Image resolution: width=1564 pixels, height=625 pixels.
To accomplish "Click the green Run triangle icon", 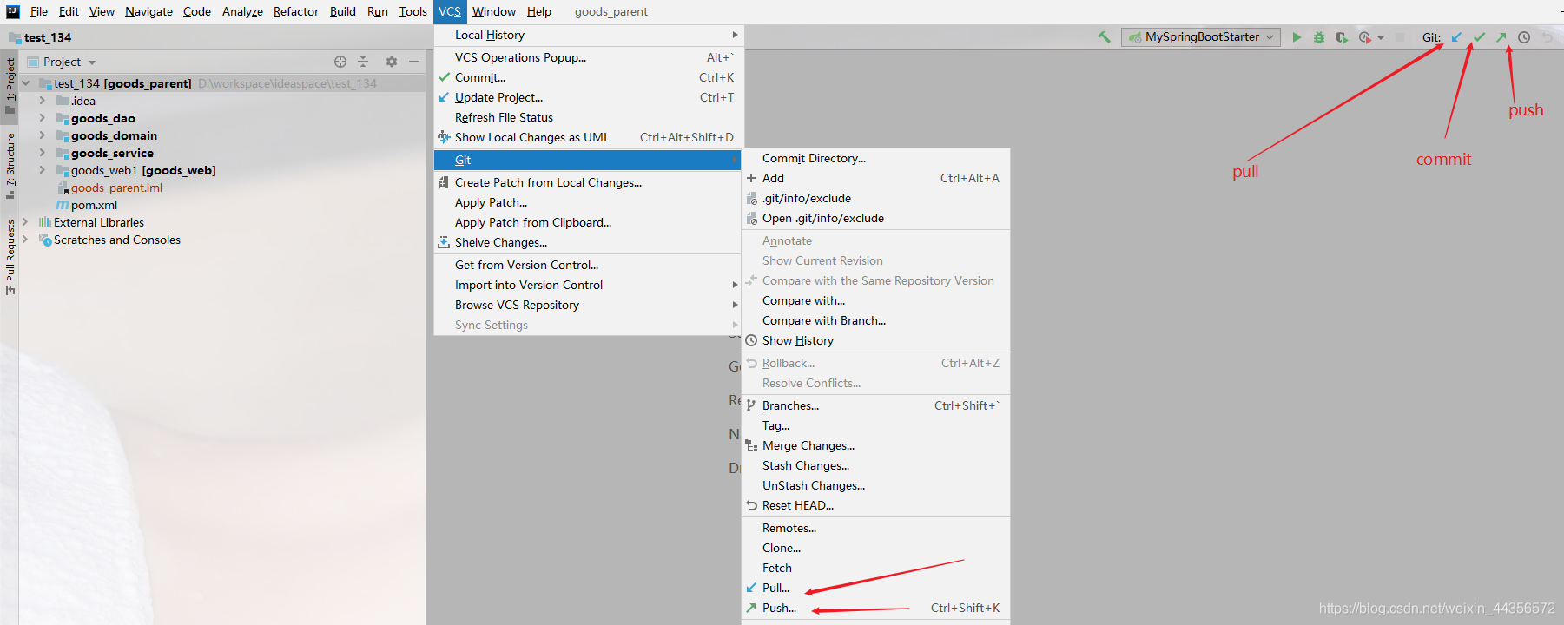I will tap(1297, 37).
